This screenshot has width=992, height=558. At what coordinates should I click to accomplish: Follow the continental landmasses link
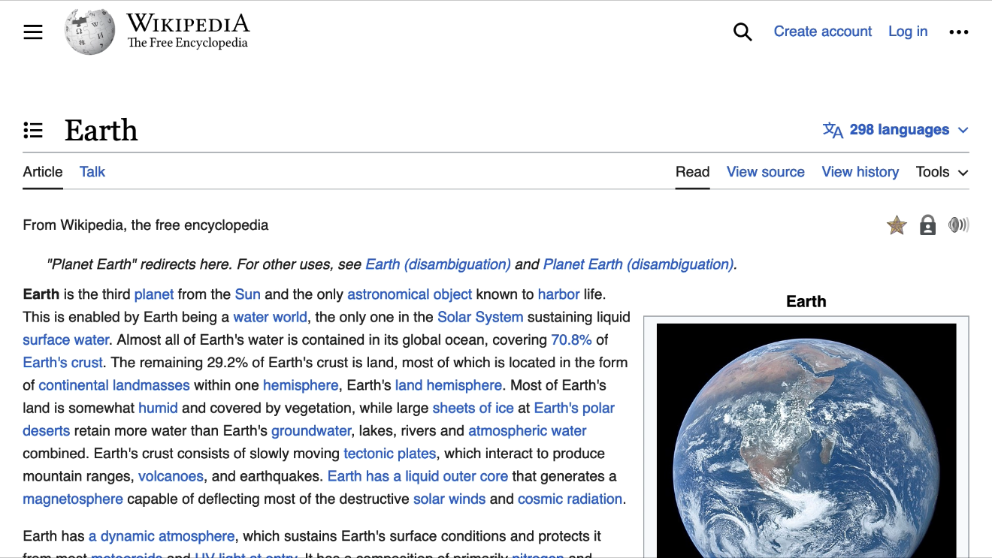point(114,385)
